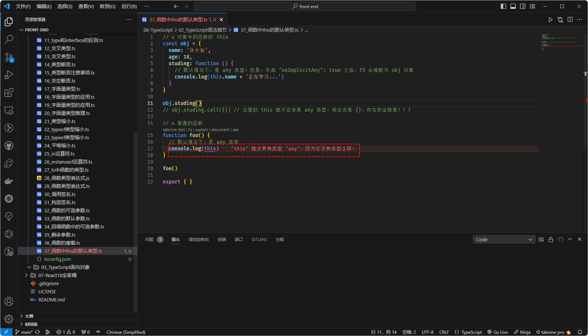The width and height of the screenshot is (588, 336).
Task: Expand the 07-React18全家桶 folder
Action: [x=57, y=275]
